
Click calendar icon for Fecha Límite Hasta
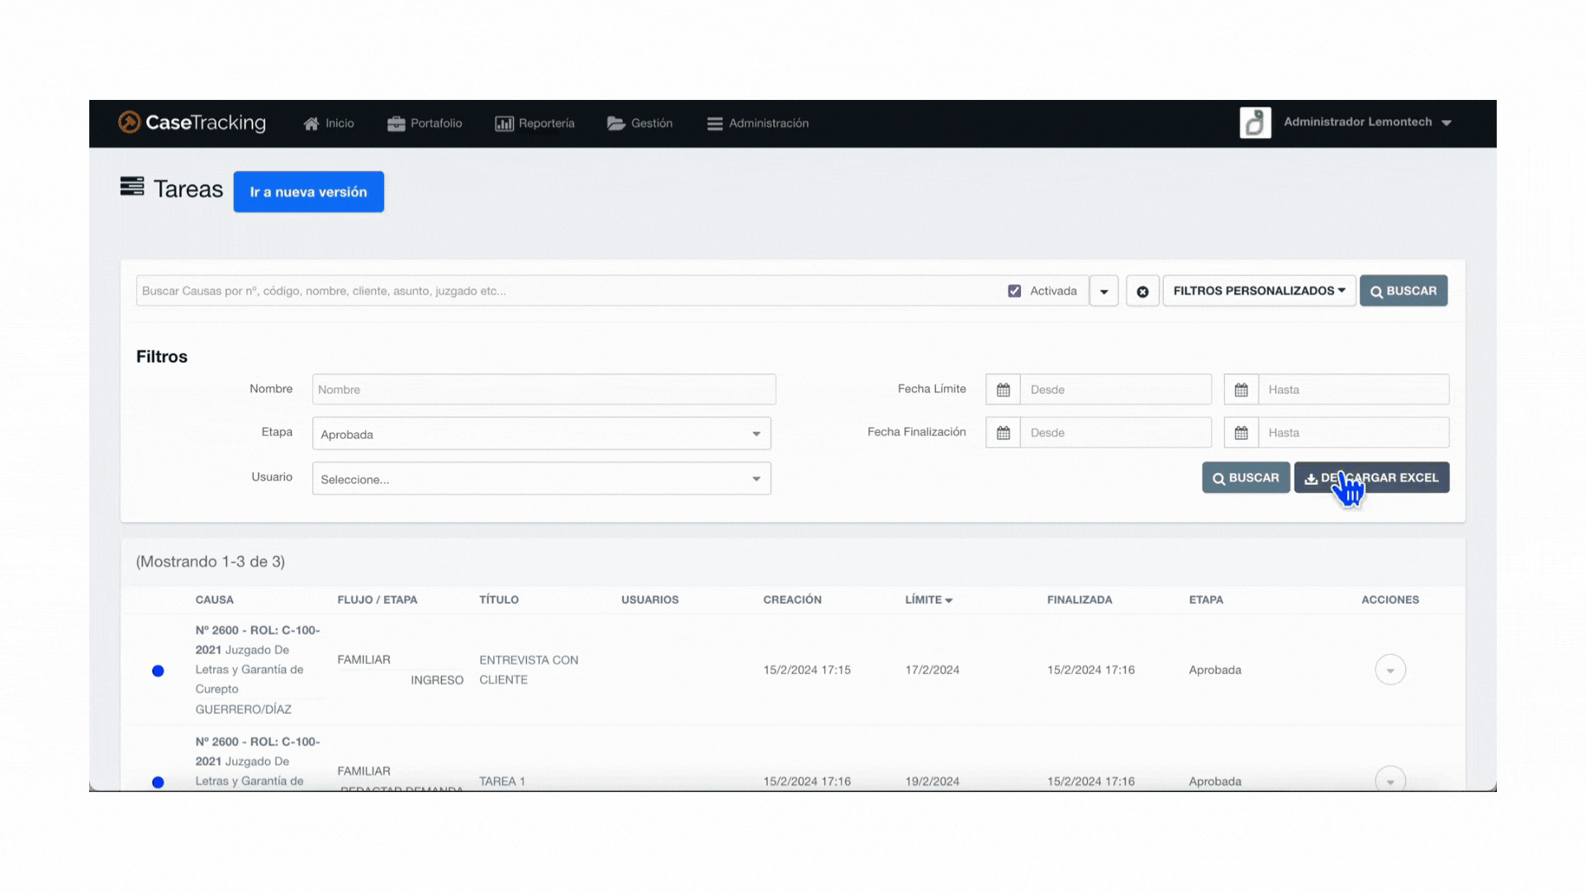1241,389
